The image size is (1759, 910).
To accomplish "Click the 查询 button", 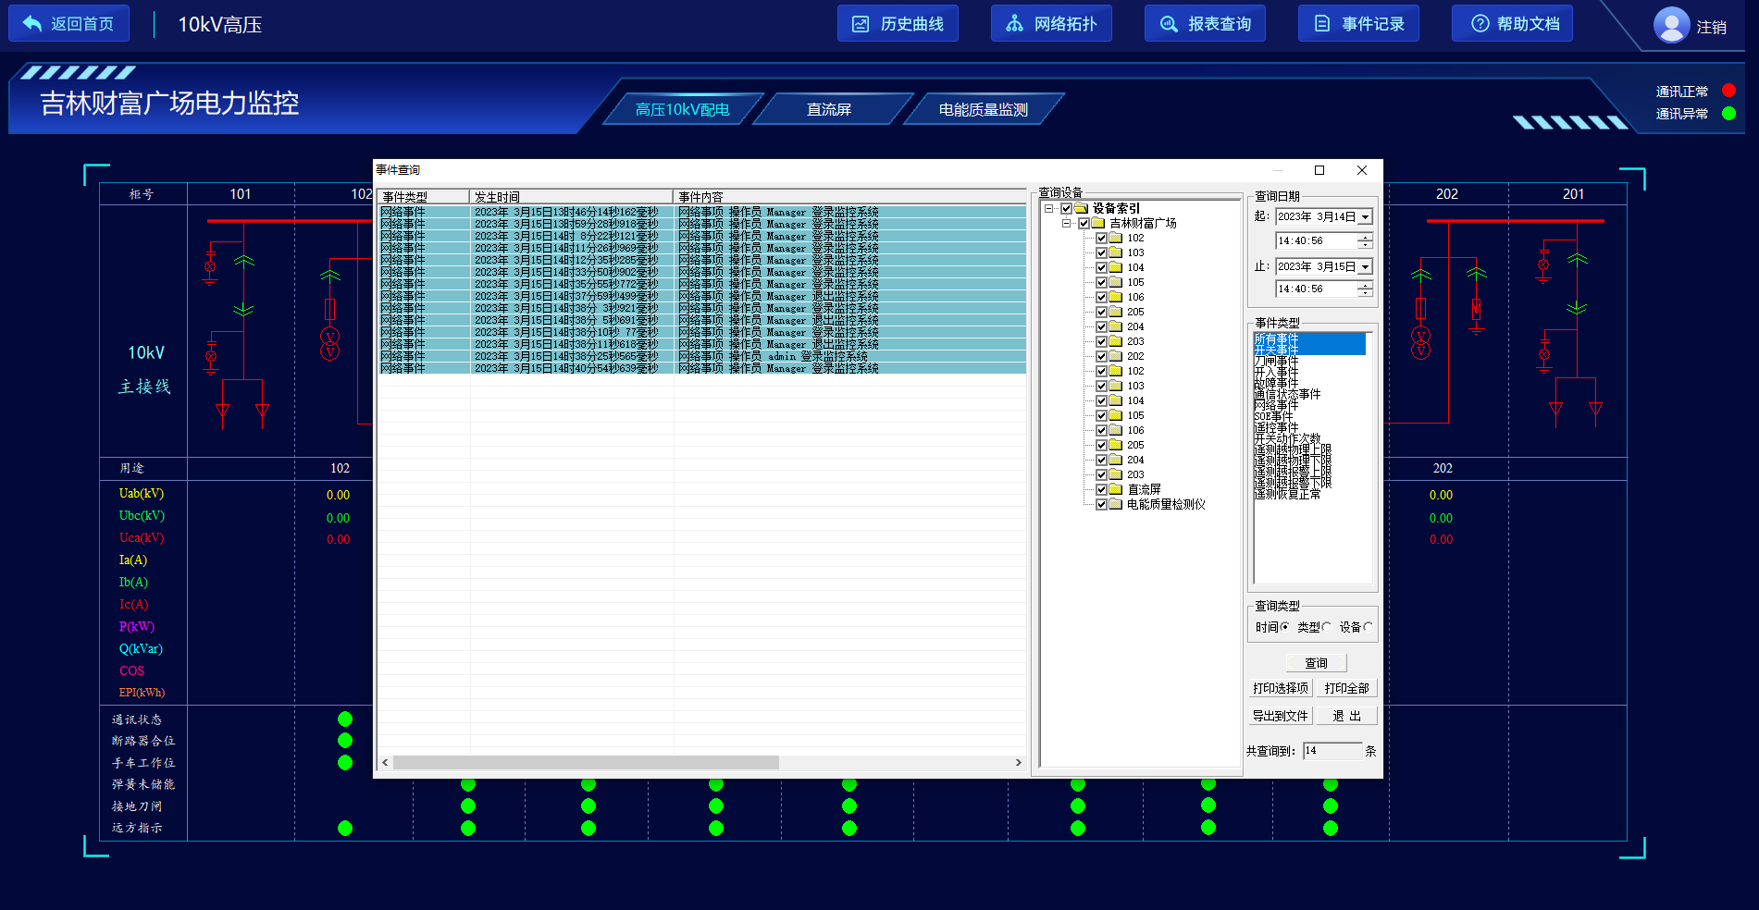I will pyautogui.click(x=1316, y=663).
